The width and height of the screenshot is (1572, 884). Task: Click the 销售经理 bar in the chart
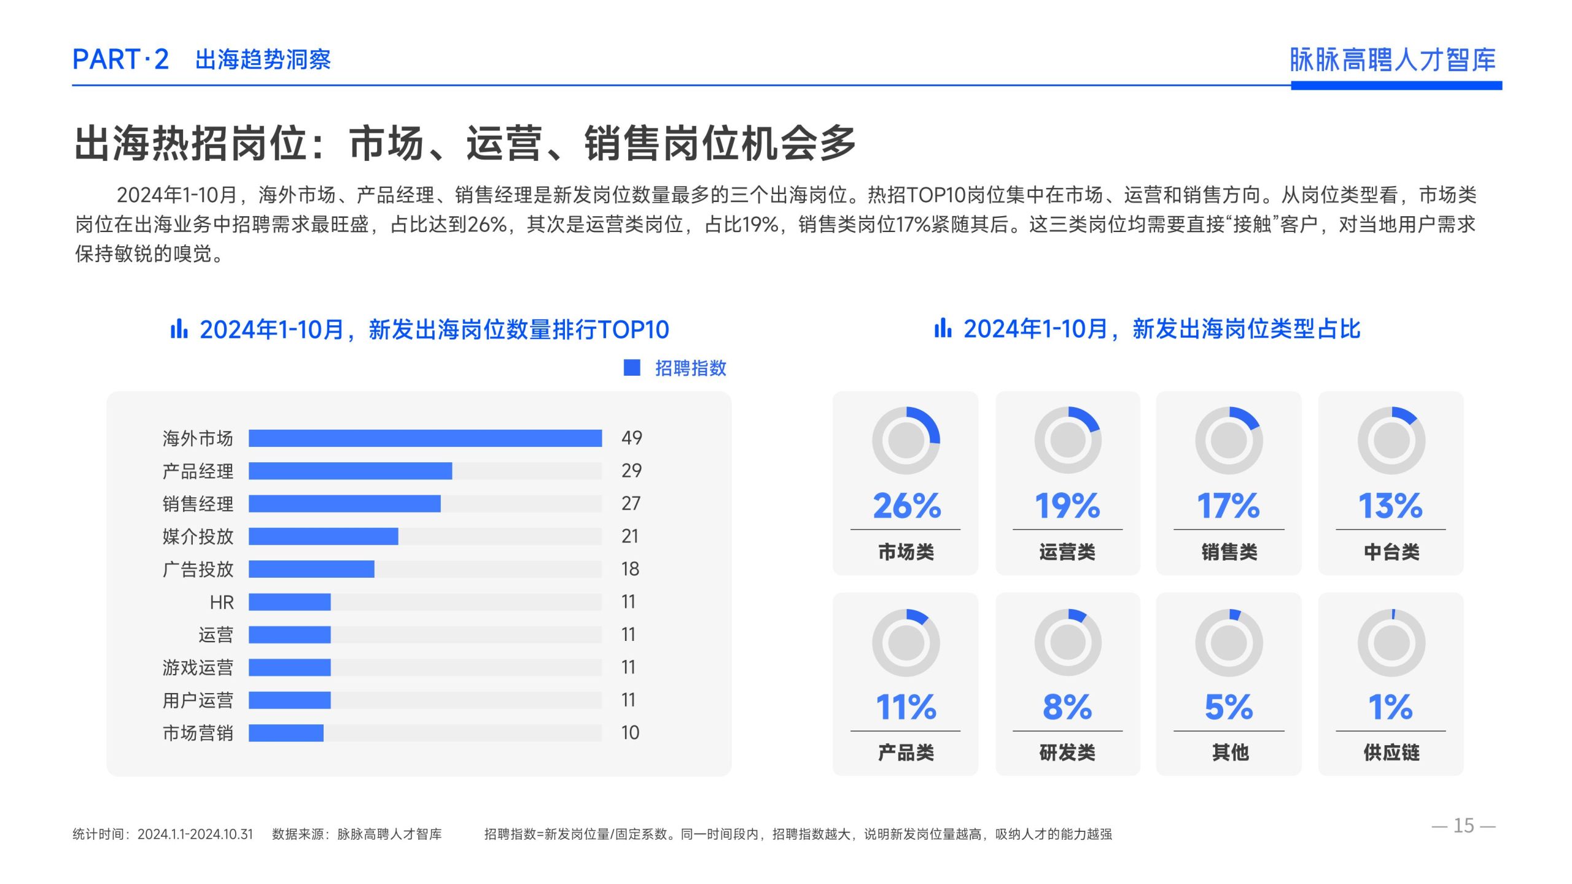(344, 504)
